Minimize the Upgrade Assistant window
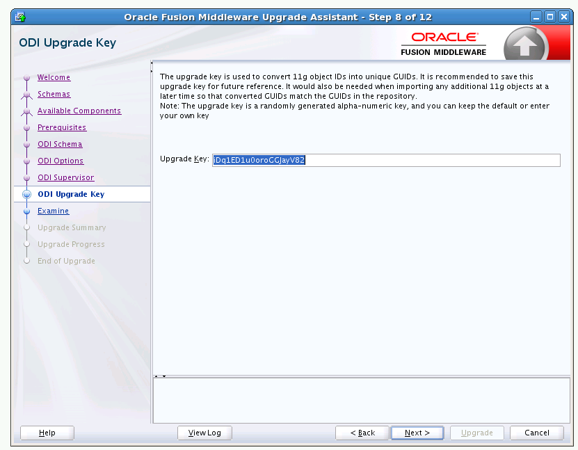 (536, 17)
